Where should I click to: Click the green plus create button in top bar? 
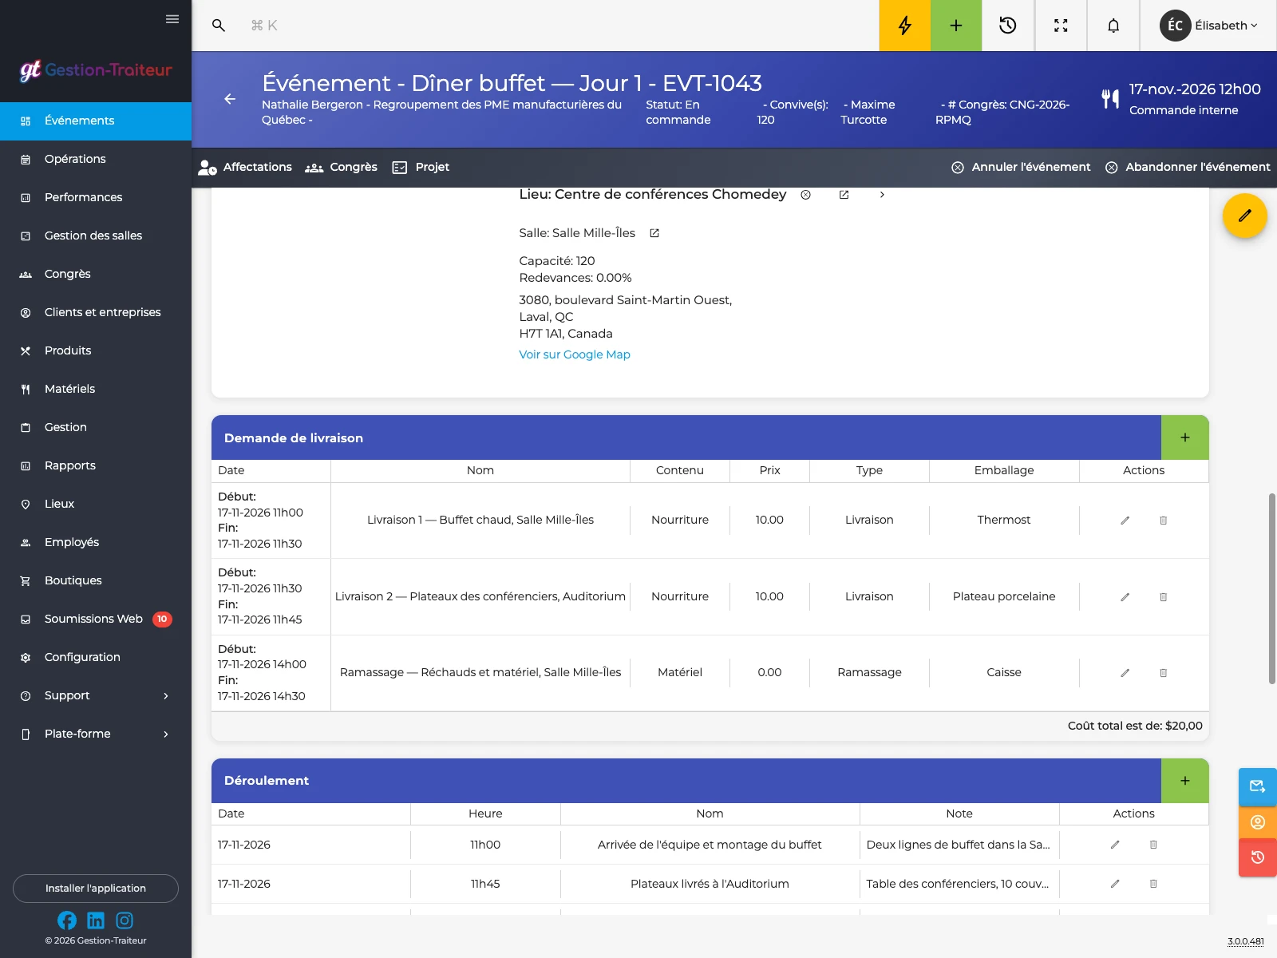point(956,26)
